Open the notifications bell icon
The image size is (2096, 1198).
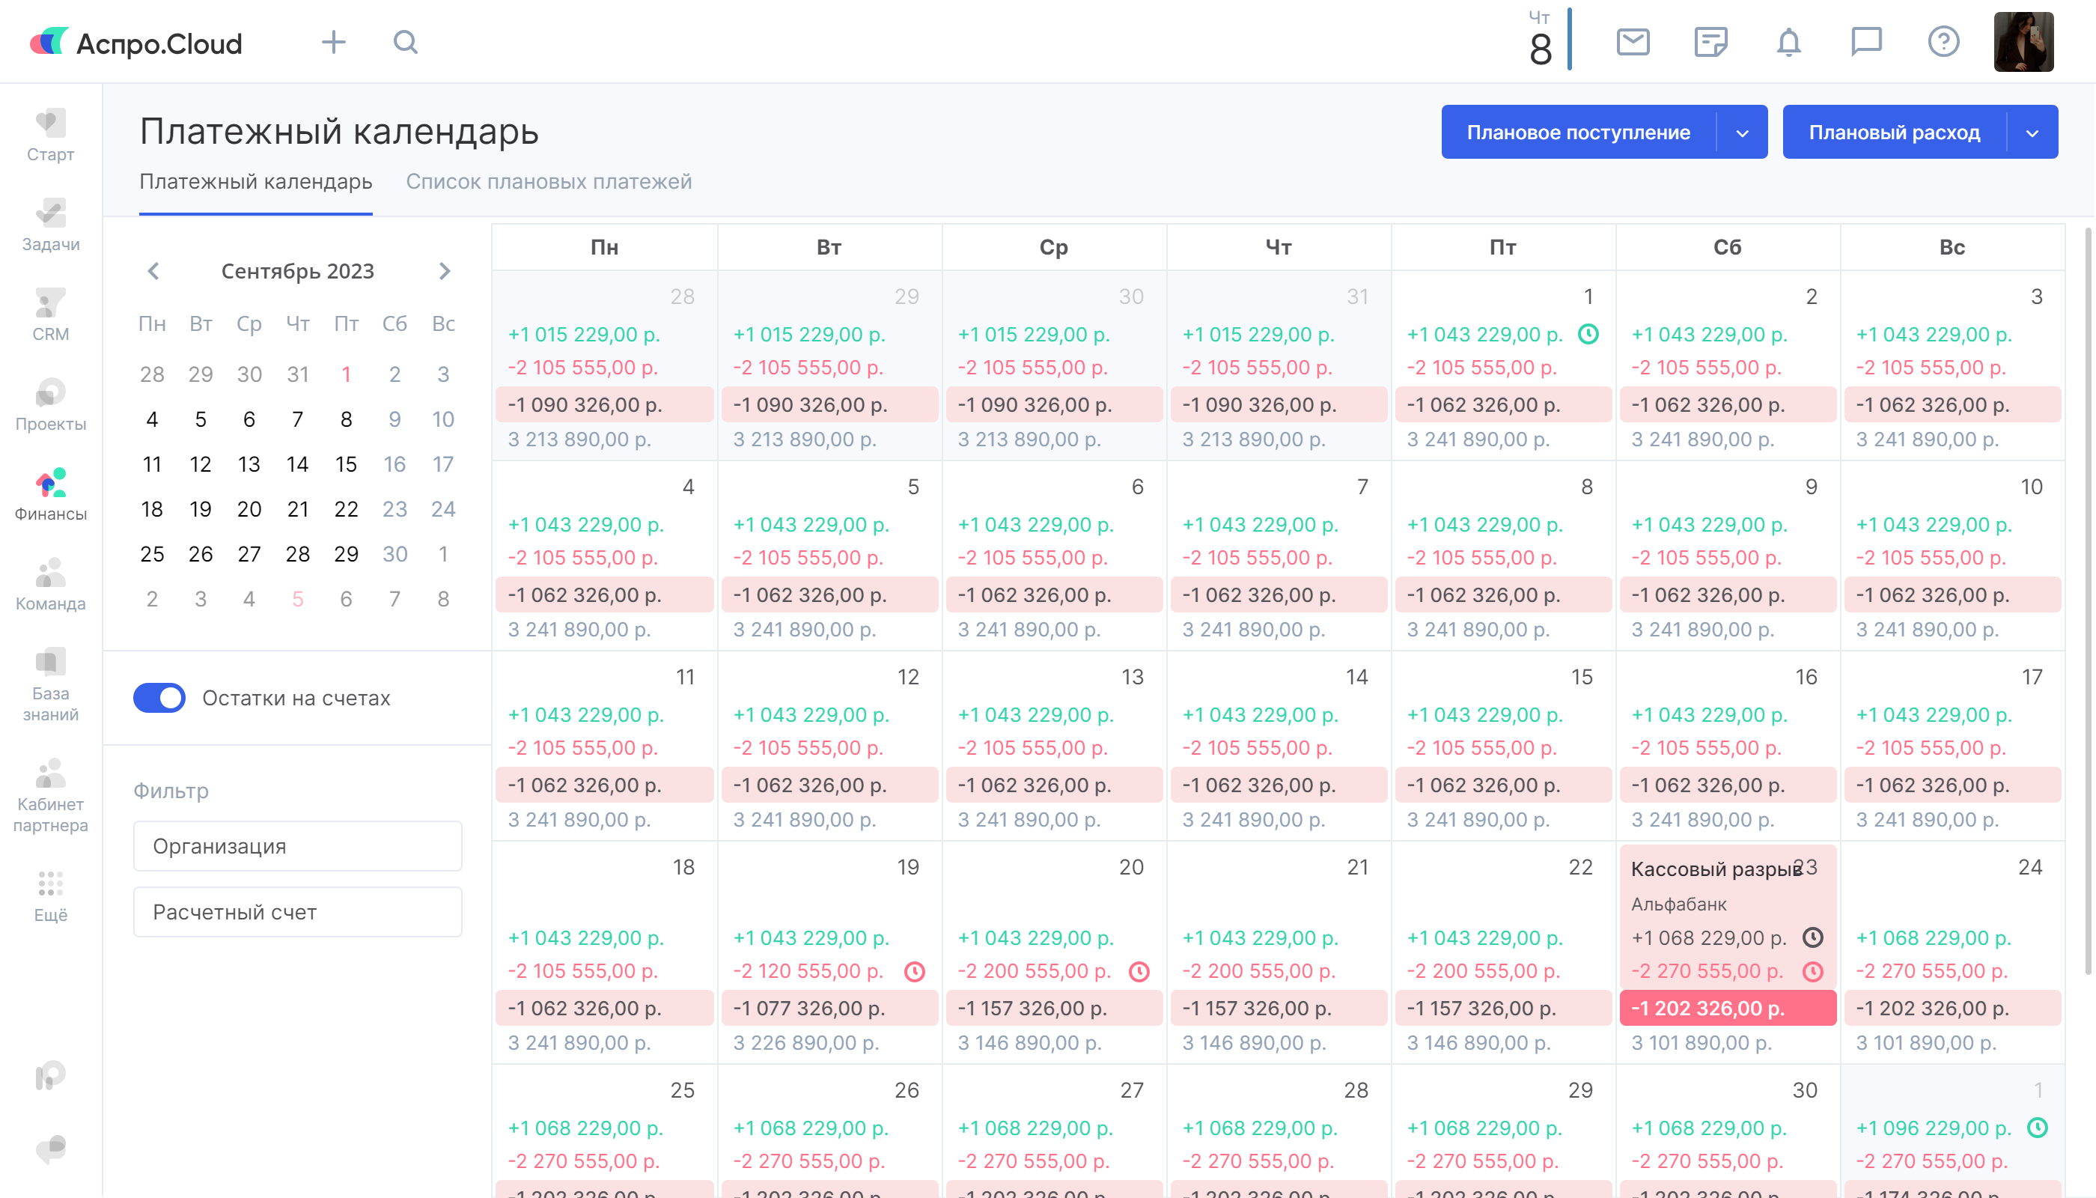pyautogui.click(x=1788, y=41)
